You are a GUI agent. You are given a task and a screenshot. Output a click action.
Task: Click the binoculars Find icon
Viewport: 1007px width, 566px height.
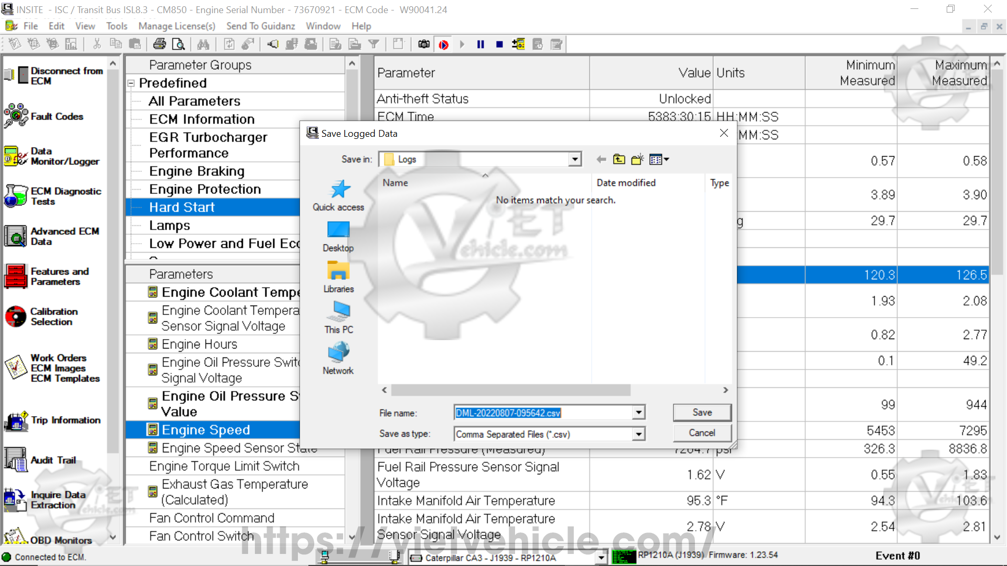pyautogui.click(x=203, y=45)
